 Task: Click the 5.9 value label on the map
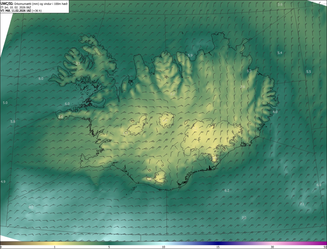coord(190,55)
